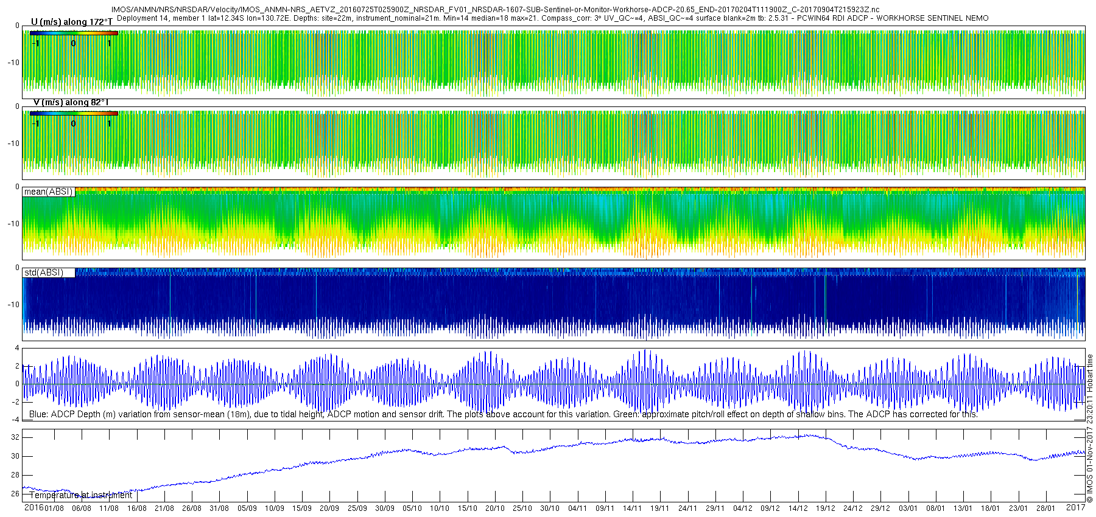Select the 'U (m/s) along 172°T' panel title

coord(72,22)
